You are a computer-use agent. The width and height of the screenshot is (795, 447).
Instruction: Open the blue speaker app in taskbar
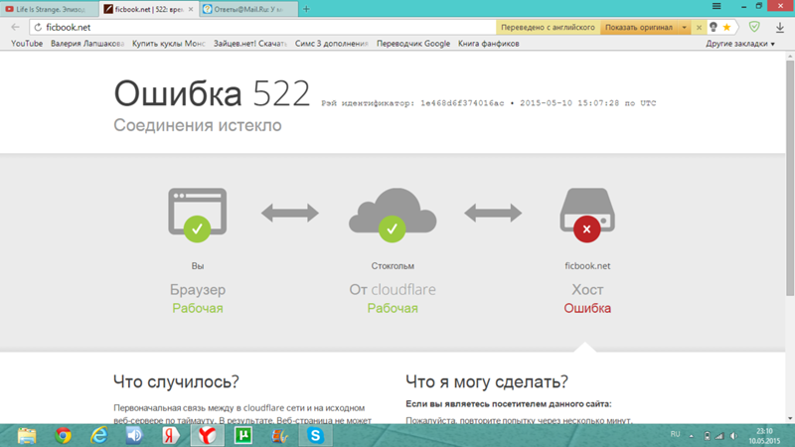pos(134,436)
